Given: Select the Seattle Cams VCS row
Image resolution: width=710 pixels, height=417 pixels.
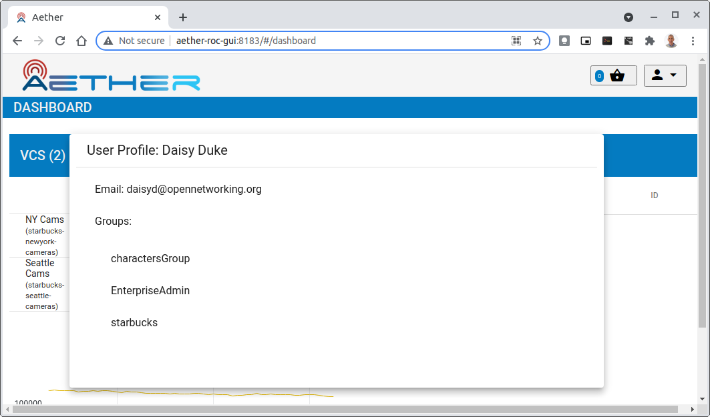Looking at the screenshot, I should click(44, 284).
